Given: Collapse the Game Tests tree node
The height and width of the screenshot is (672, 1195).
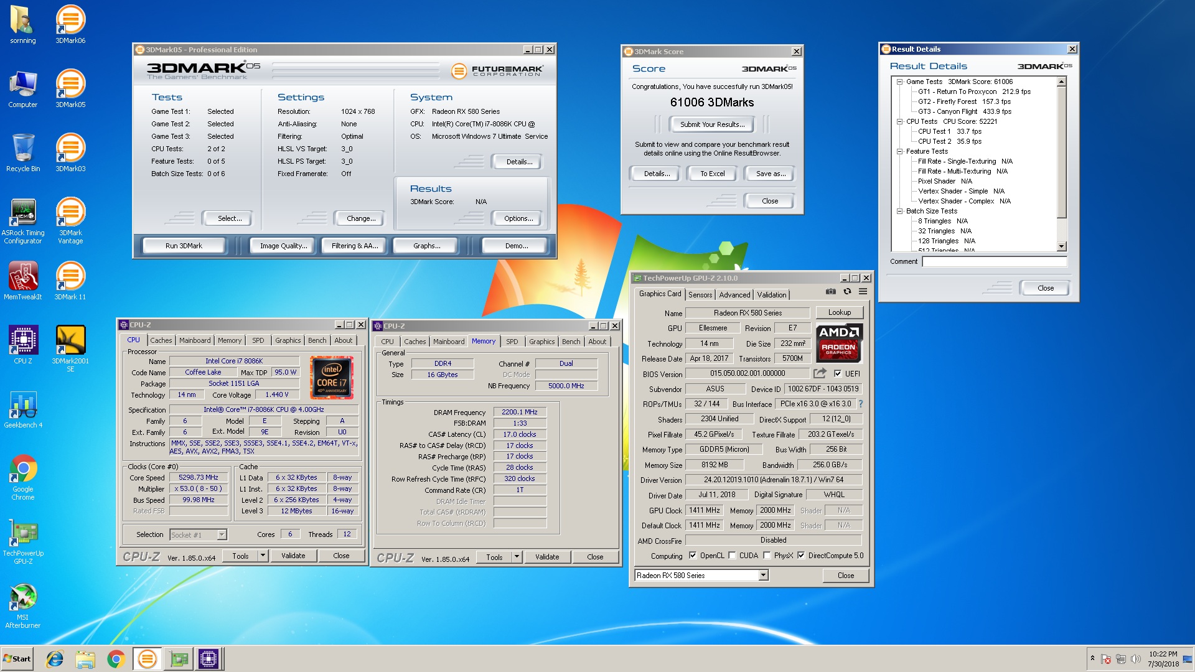Looking at the screenshot, I should [x=899, y=82].
